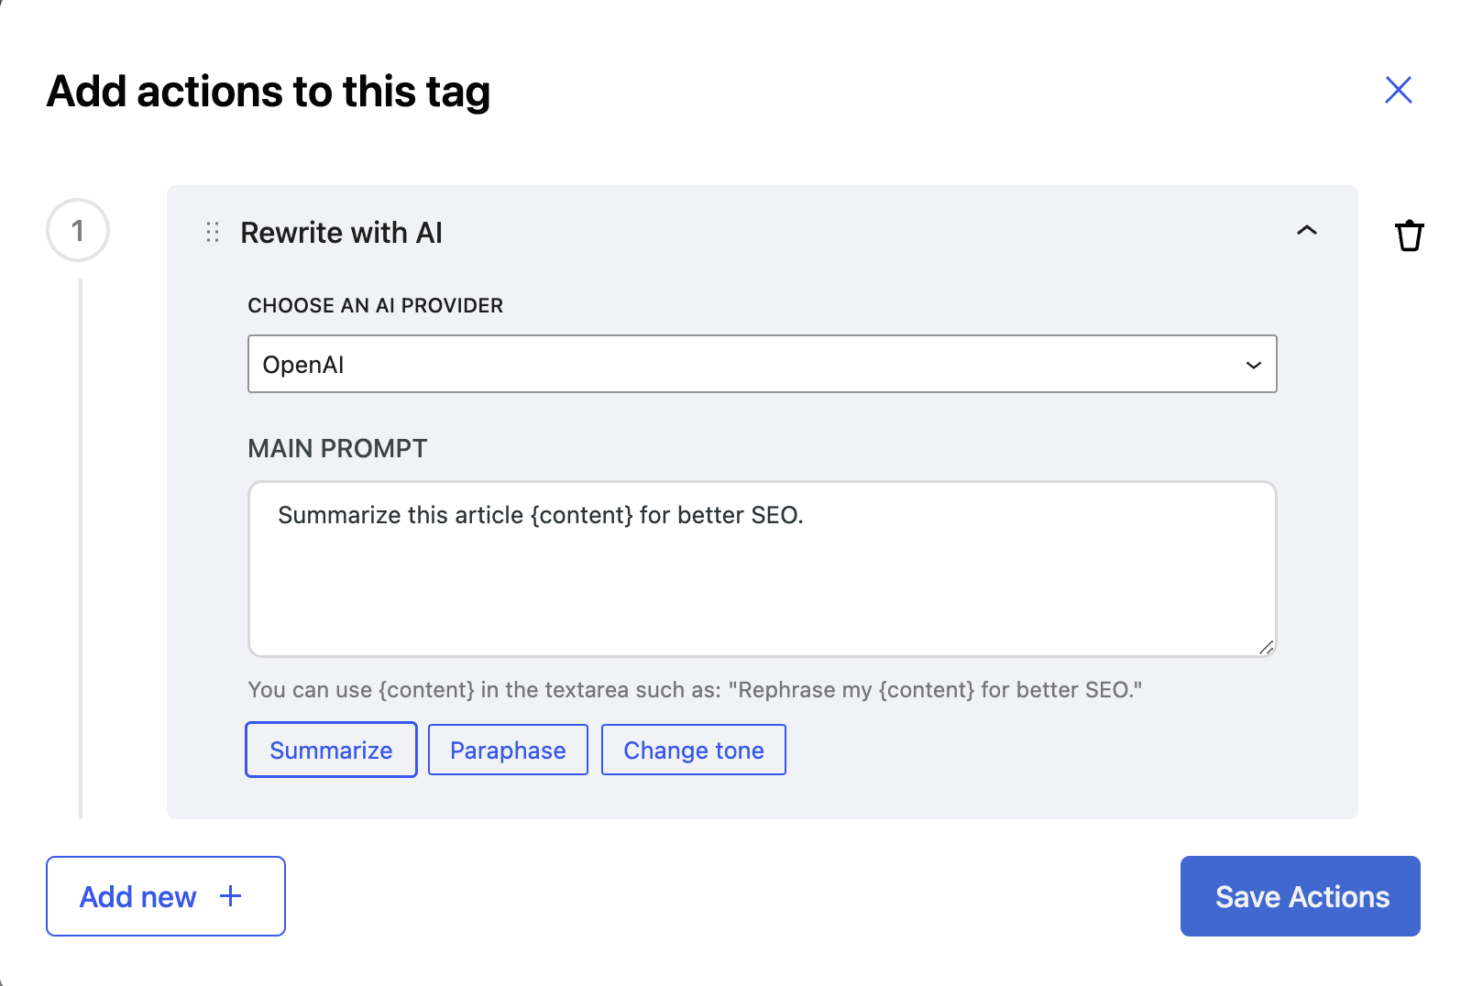The image size is (1461, 986).
Task: Click the plus icon in Add new
Action: [231, 896]
